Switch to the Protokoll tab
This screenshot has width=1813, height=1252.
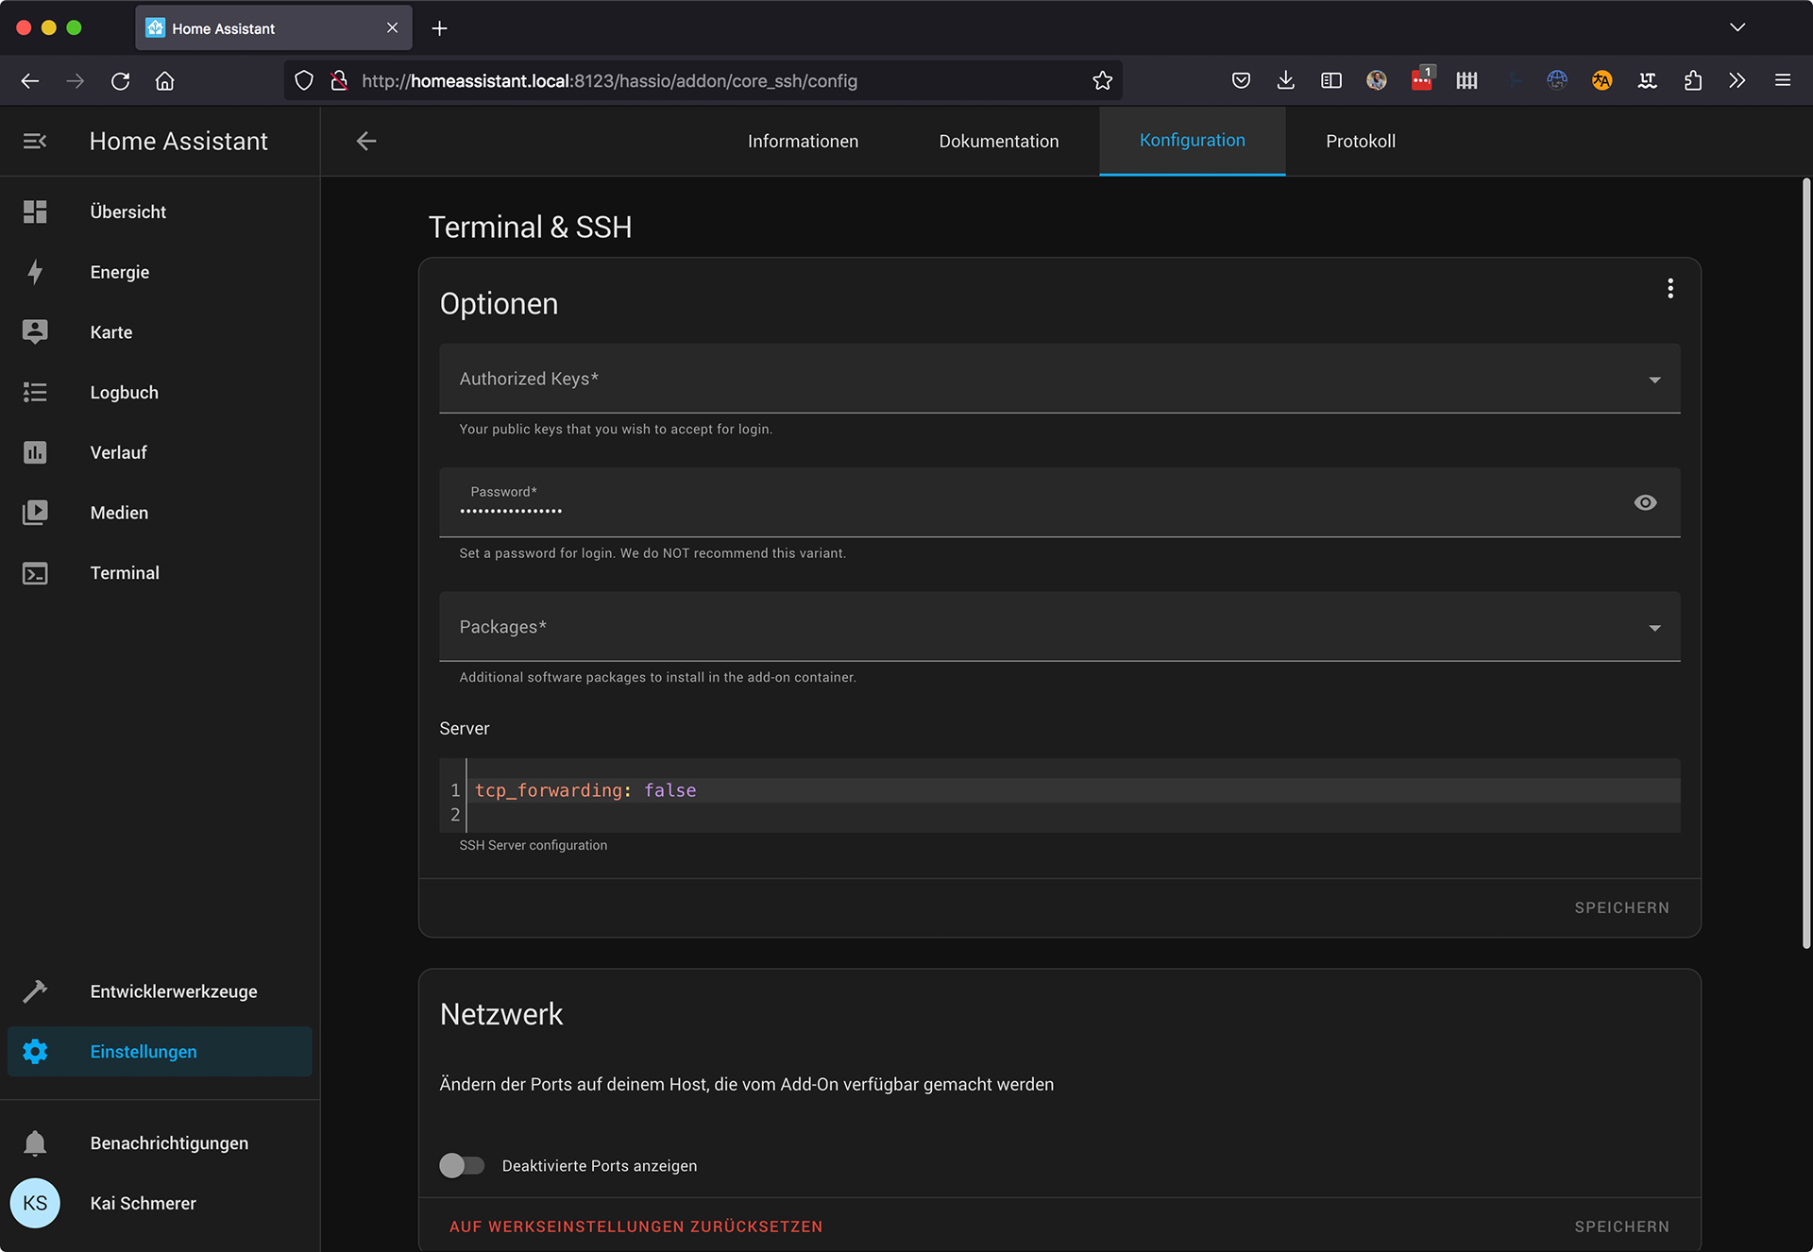(x=1360, y=142)
